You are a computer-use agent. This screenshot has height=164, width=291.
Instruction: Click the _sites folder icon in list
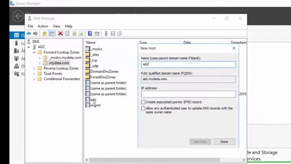(x=88, y=55)
